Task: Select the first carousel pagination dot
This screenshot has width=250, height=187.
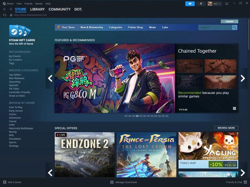Action: tap(126, 116)
